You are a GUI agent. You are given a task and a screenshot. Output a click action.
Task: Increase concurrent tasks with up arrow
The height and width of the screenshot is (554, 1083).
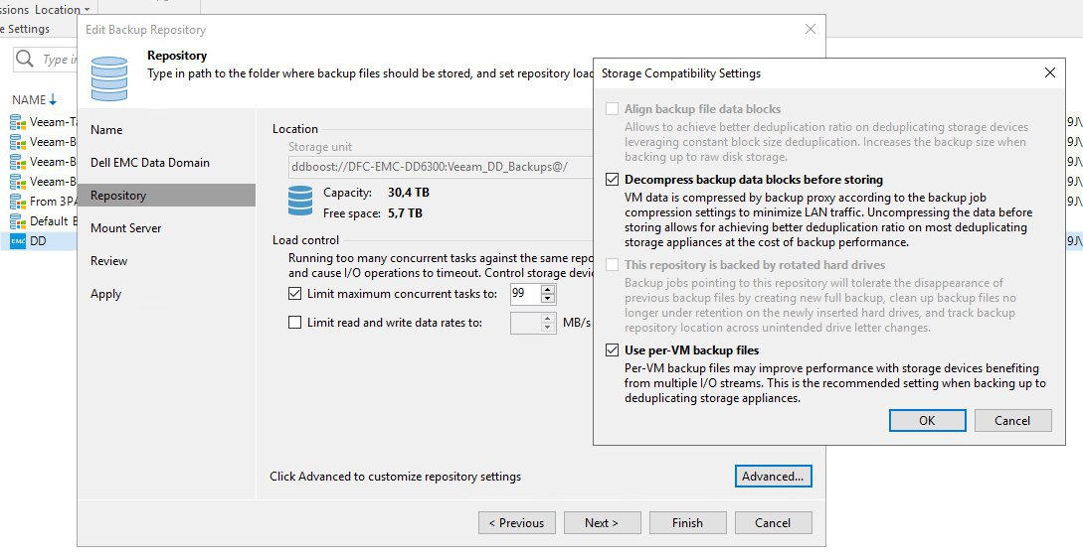[548, 289]
